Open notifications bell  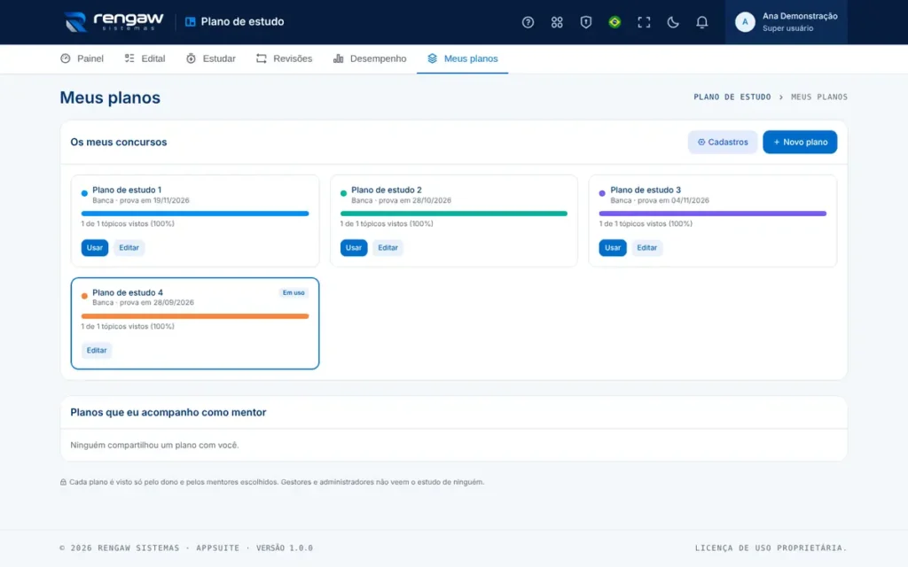[701, 22]
